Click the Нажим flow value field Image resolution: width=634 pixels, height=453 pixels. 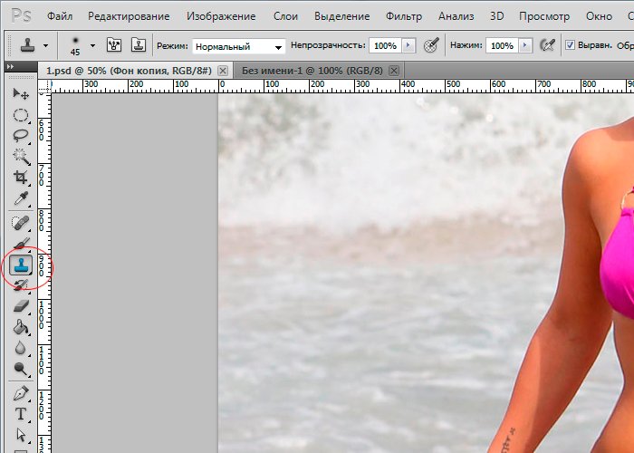pos(502,45)
